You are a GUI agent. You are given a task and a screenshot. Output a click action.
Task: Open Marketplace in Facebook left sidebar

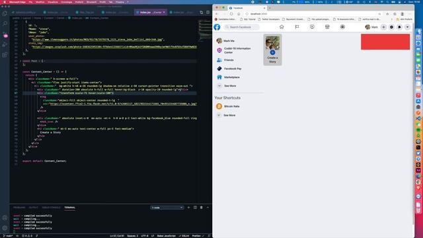point(228,77)
